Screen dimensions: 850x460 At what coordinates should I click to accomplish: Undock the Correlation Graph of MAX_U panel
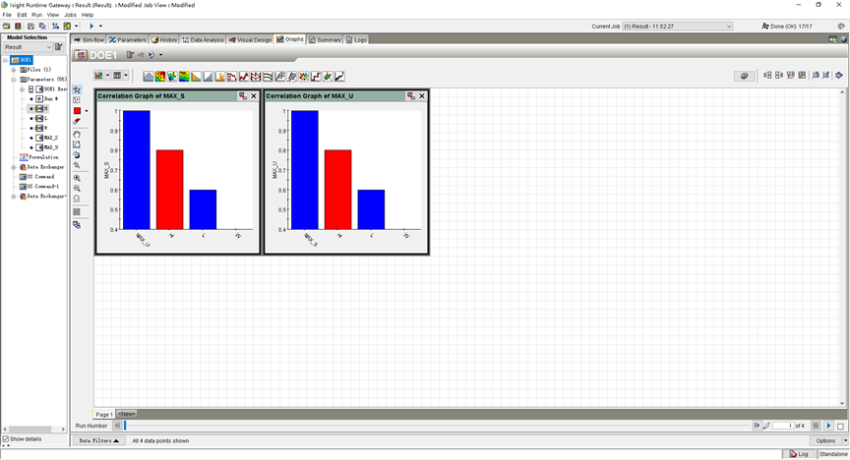pos(411,96)
